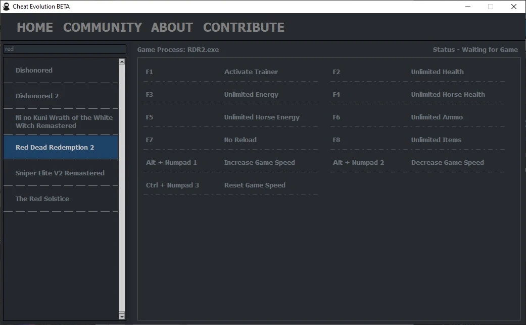Screen dimensions: 526x325
Task: Click the game list scroll up arrow
Action: [x=122, y=61]
